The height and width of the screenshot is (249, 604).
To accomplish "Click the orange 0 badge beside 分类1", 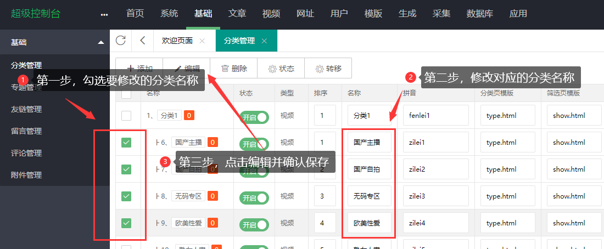I will [x=189, y=115].
